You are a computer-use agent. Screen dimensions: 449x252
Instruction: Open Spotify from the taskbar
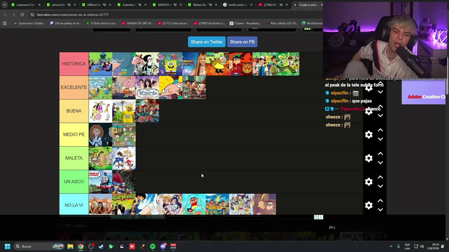tap(153, 246)
